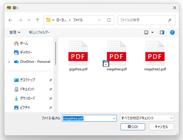Open the 整理 menu

coord(15,32)
